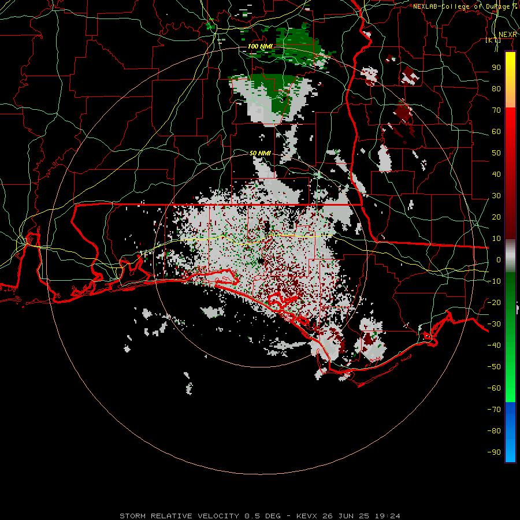Select the -30 value on velocity scale
Screen dimensions: 520x520
point(494,324)
